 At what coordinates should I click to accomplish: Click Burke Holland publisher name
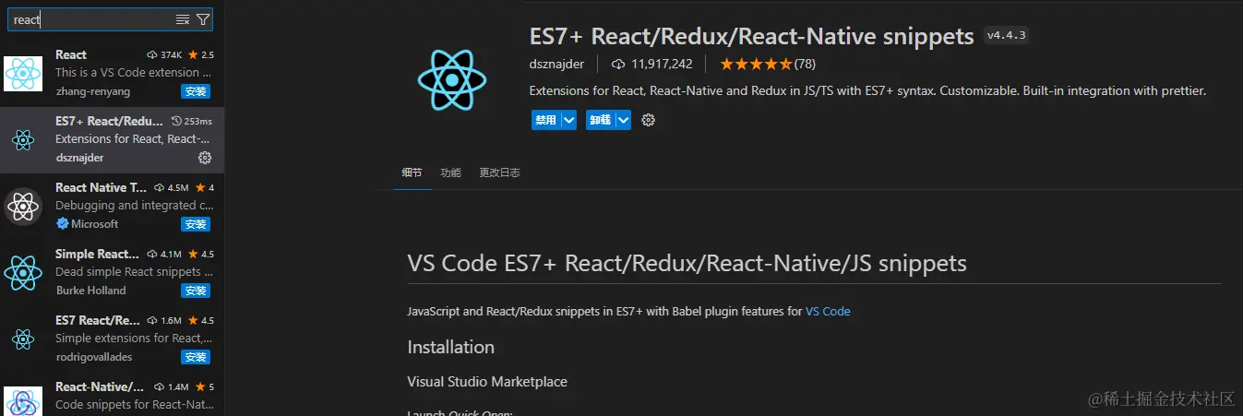click(x=90, y=290)
